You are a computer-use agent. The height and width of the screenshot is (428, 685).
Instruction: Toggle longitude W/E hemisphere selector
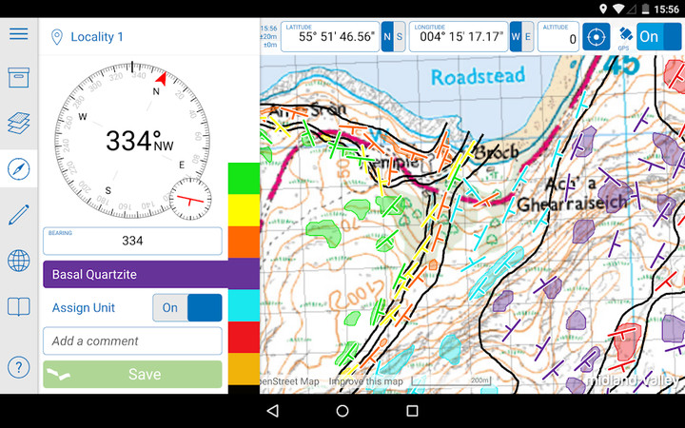[521, 37]
